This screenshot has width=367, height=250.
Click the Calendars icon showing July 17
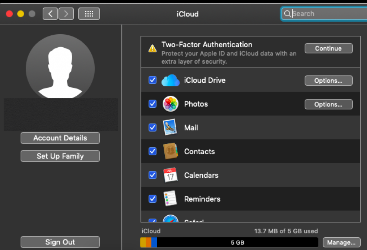click(170, 175)
